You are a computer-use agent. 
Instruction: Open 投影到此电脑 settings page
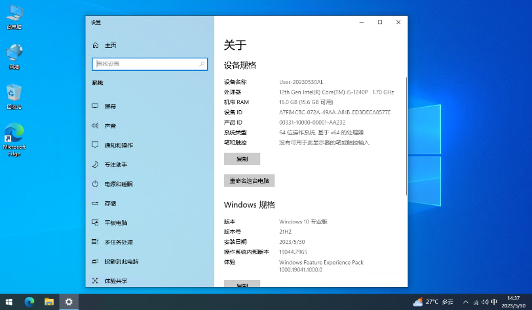[x=121, y=261]
